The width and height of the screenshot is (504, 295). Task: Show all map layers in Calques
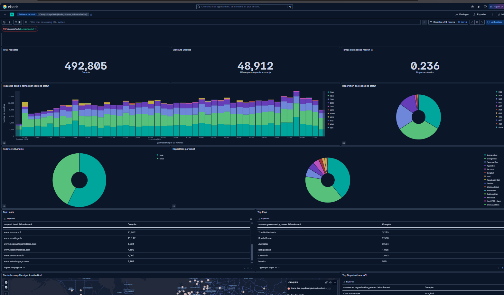331,282
